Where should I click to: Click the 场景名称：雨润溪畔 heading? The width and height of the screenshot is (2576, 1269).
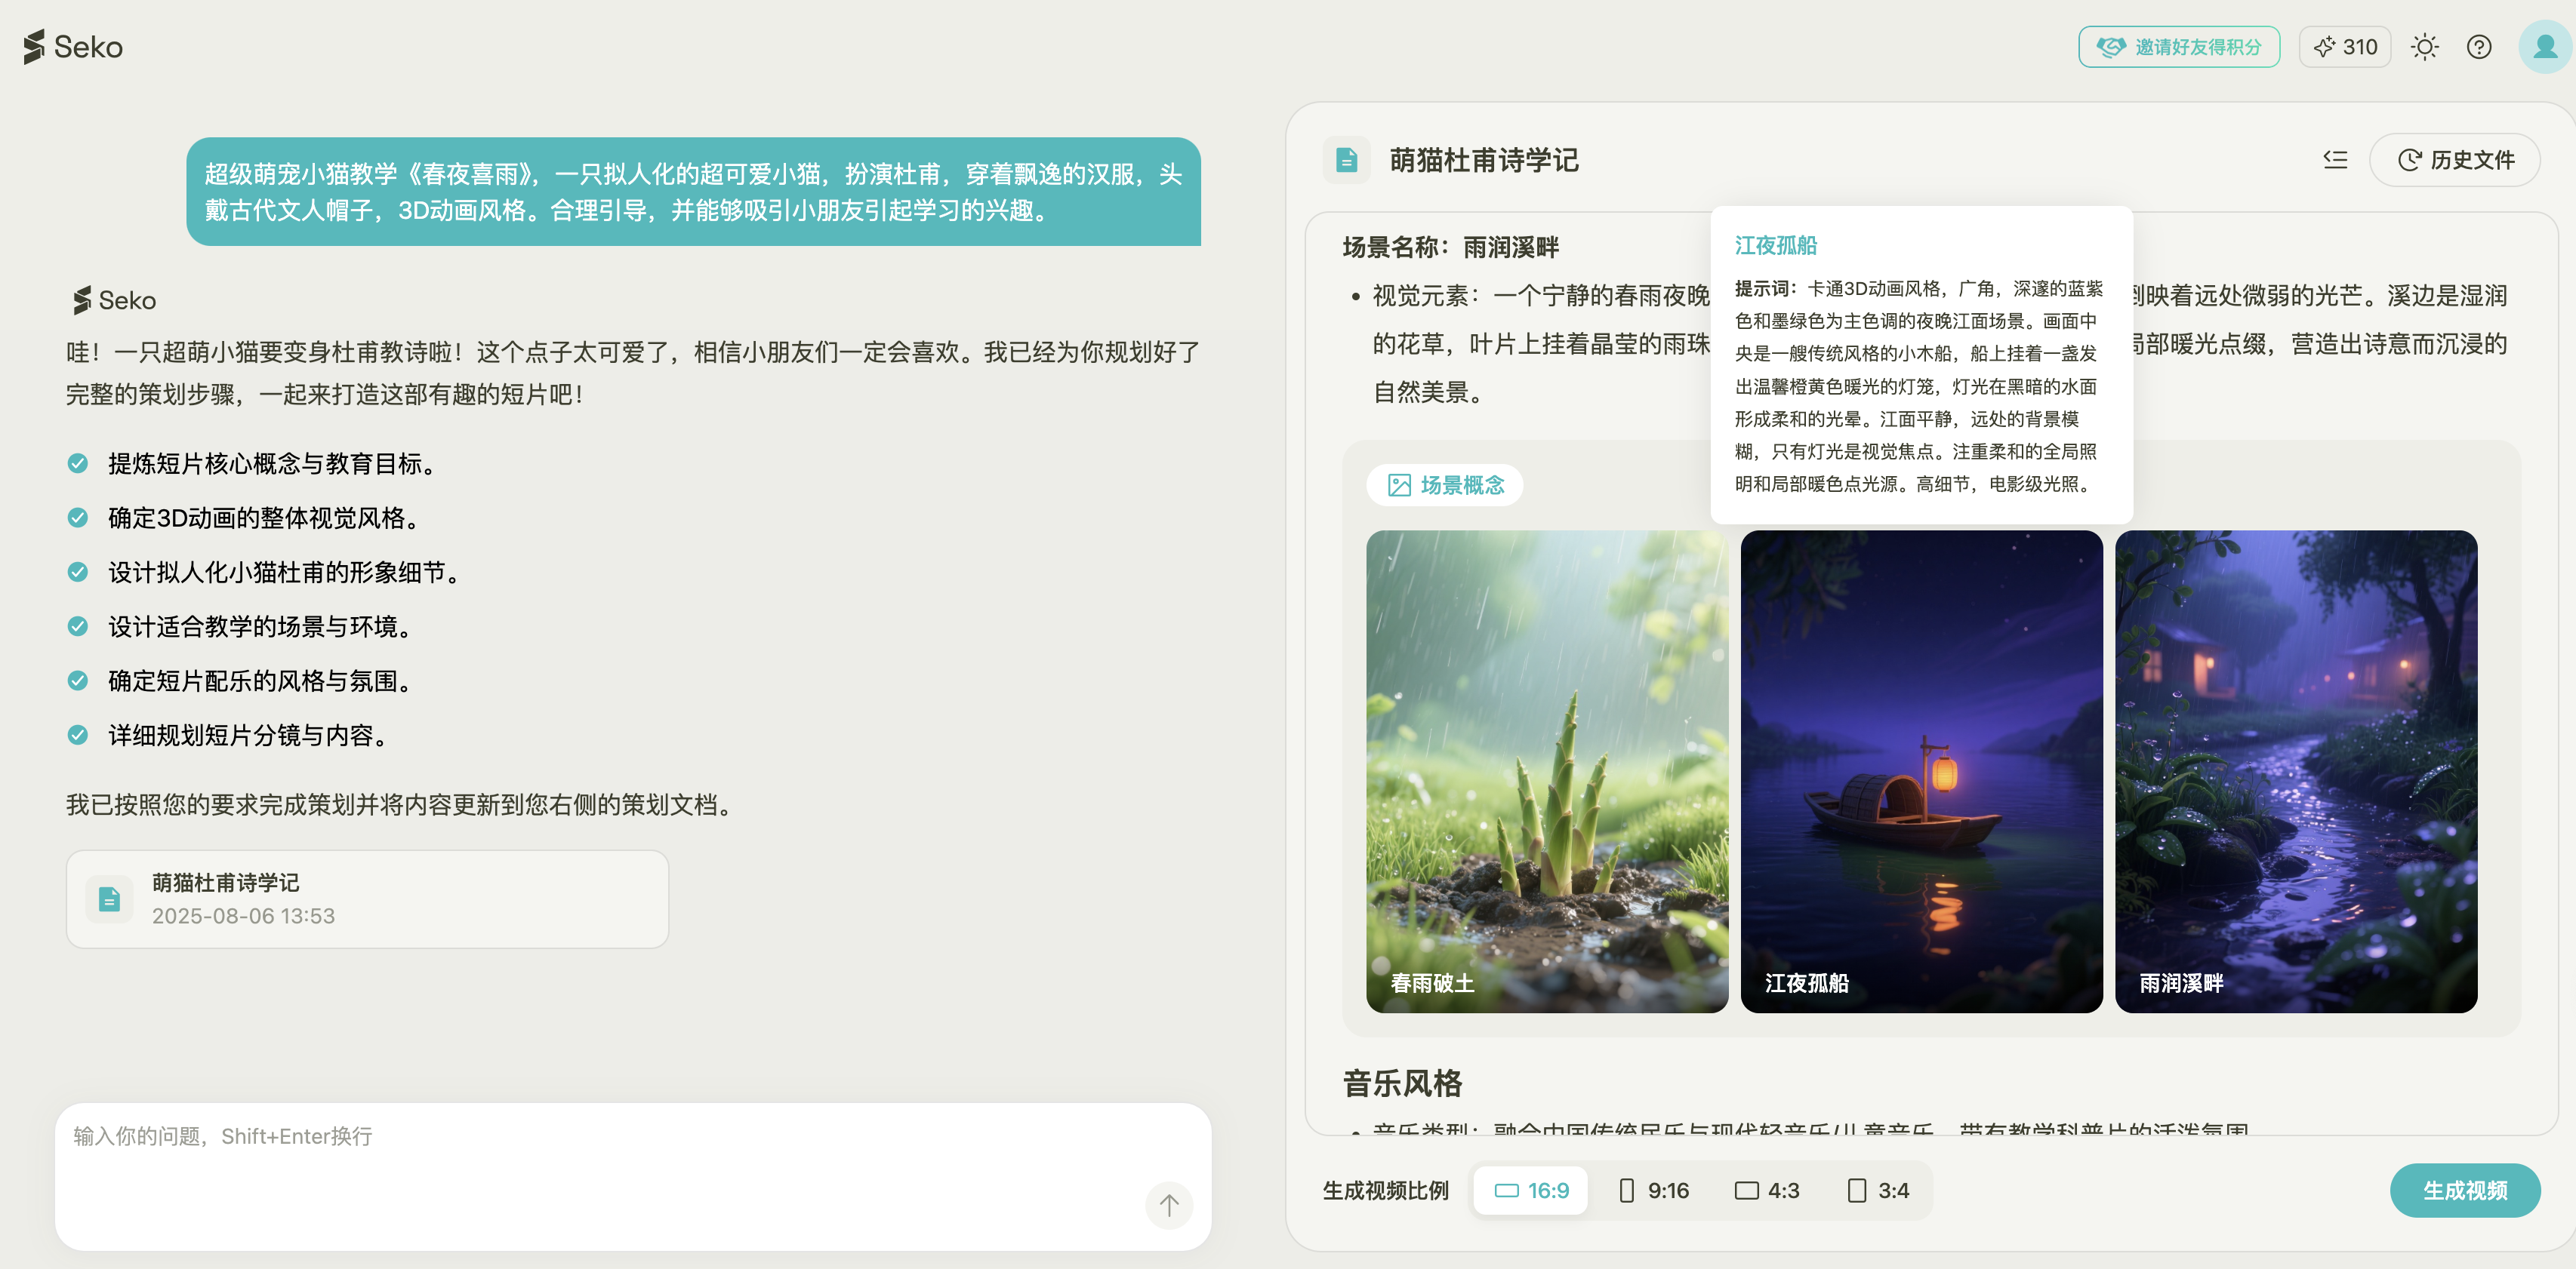click(x=1450, y=247)
